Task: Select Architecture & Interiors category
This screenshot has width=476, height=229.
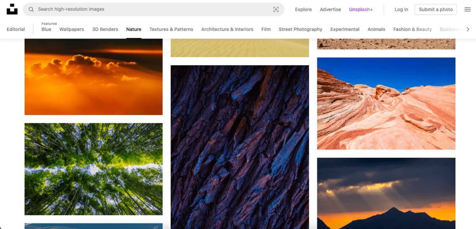Action: click(x=227, y=29)
